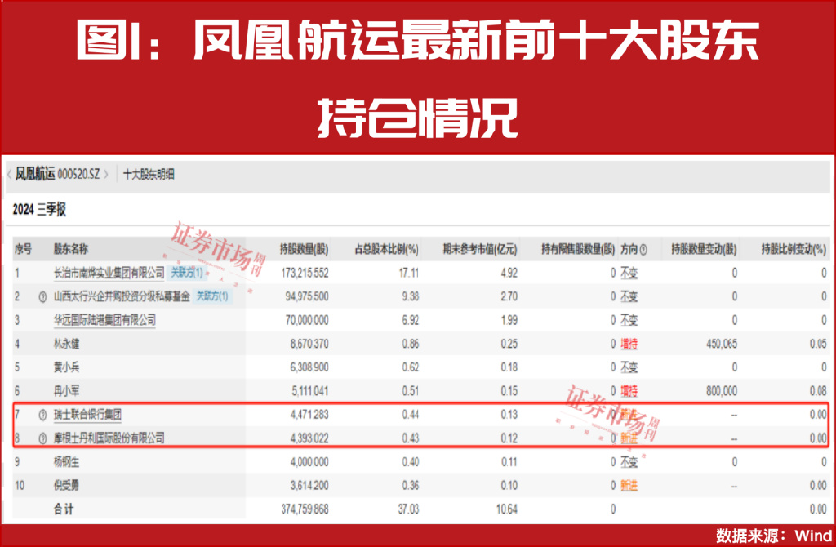This screenshot has width=836, height=547.
Task: Click the value 4,471,283
Action: tap(309, 414)
